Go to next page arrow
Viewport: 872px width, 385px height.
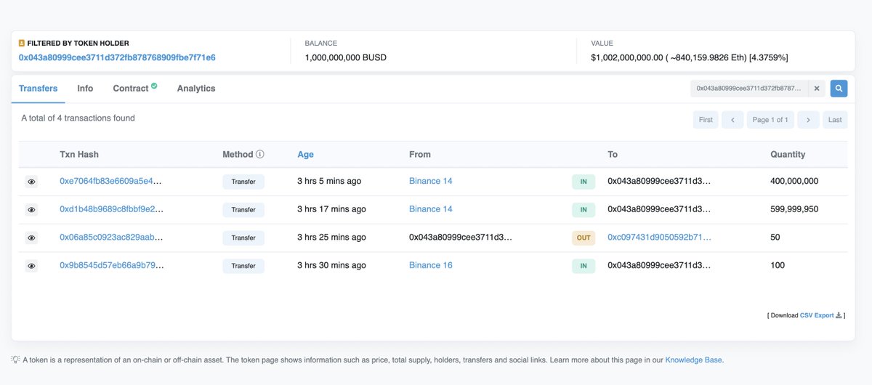coord(808,120)
